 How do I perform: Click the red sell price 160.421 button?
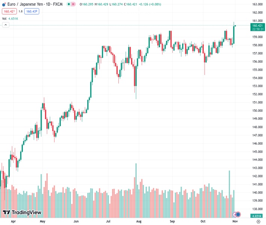(9, 11)
